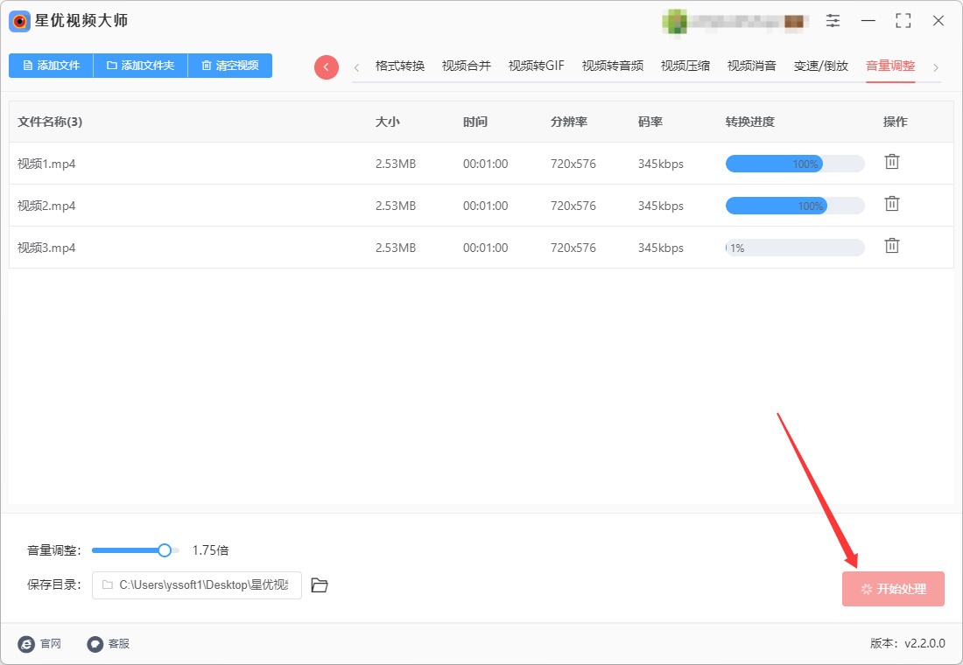Image resolution: width=963 pixels, height=665 pixels.
Task: Select the file name 视频2.mp4
Action: coord(46,206)
